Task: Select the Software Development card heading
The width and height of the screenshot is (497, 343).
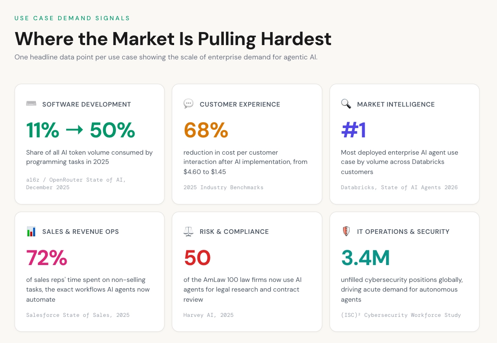Action: pos(86,105)
